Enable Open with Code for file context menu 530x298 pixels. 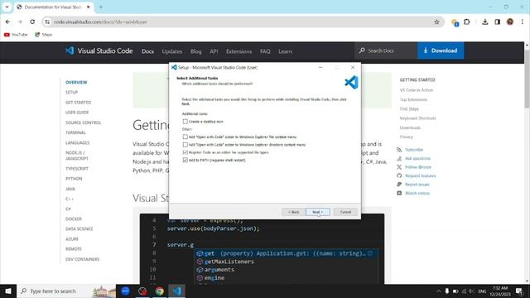185,137
